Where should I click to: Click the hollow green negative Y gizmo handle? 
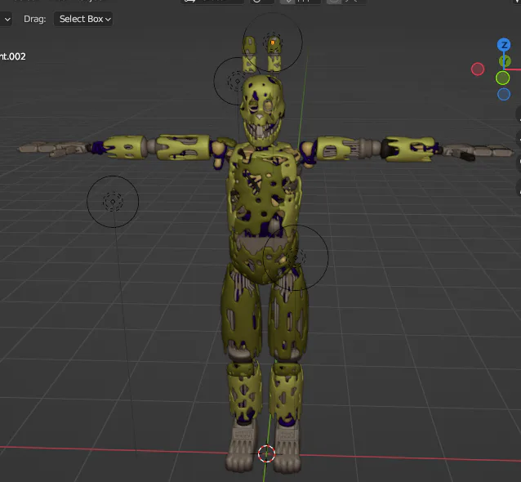(503, 78)
